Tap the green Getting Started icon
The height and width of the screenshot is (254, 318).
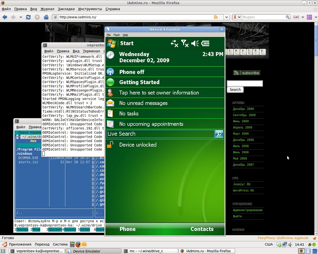(111, 82)
